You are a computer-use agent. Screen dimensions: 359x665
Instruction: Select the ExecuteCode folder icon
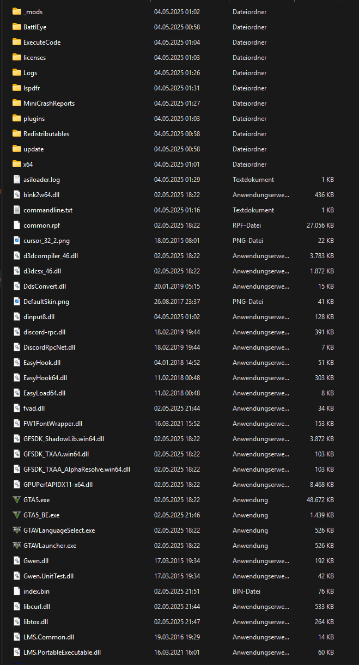click(x=16, y=42)
